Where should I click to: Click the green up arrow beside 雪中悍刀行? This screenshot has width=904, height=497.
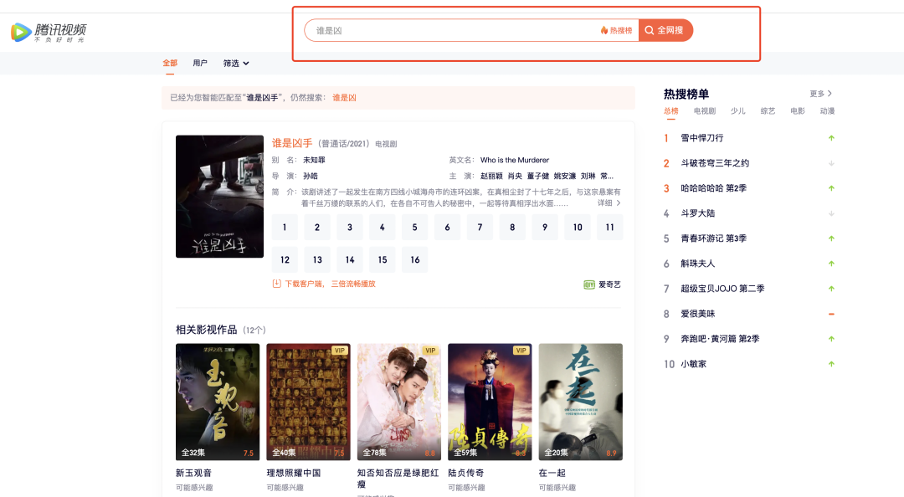pyautogui.click(x=830, y=138)
